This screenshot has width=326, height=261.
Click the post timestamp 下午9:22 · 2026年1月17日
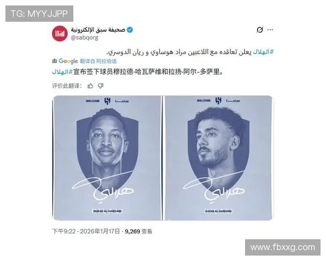[86, 231]
